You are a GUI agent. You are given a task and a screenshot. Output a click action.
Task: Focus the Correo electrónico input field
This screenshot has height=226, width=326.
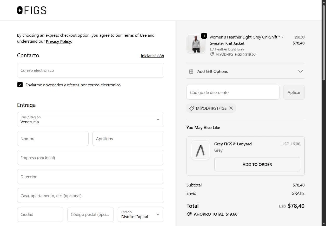click(x=90, y=70)
